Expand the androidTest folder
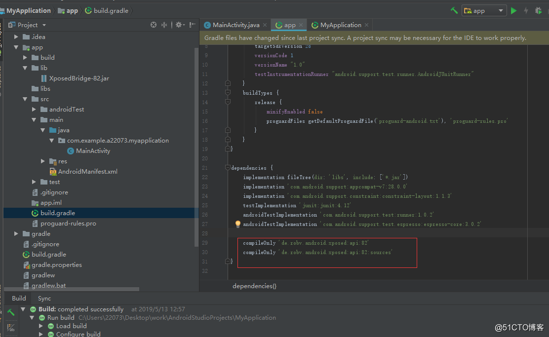The image size is (549, 337). click(34, 110)
